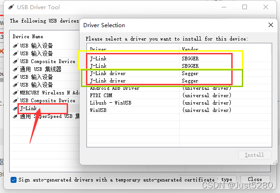Image resolution: width=280 pixels, height=193 pixels.
Task: Select USB 输入设备 directly above MERCURY Wireless
Action: point(36,85)
